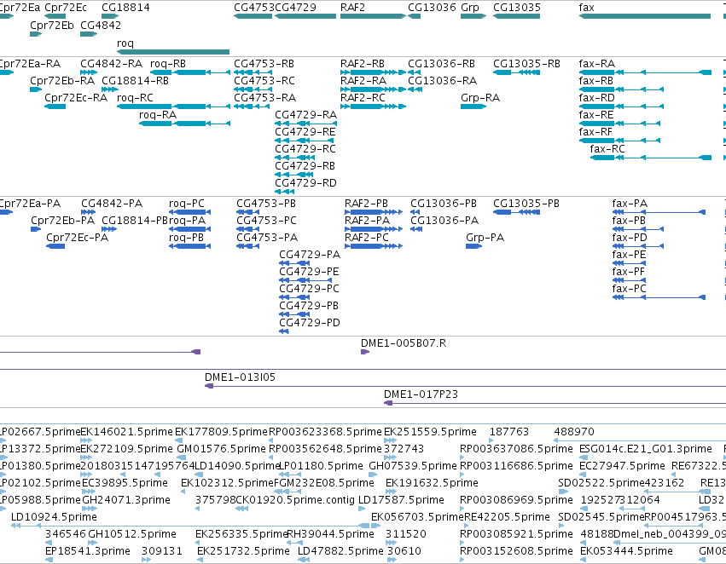
Task: Open EST entry 187763
Action: pos(509,432)
